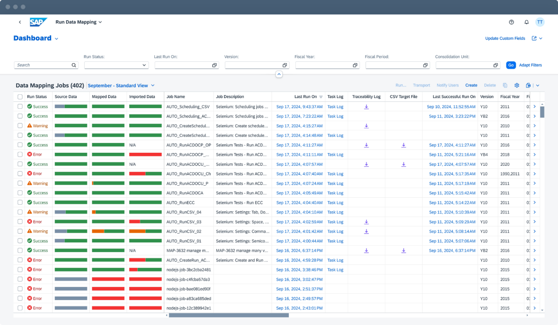The height and width of the screenshot is (325, 558).
Task: Tick the checkbox for AUTO_RunCSV_04 row
Action: coord(20,212)
